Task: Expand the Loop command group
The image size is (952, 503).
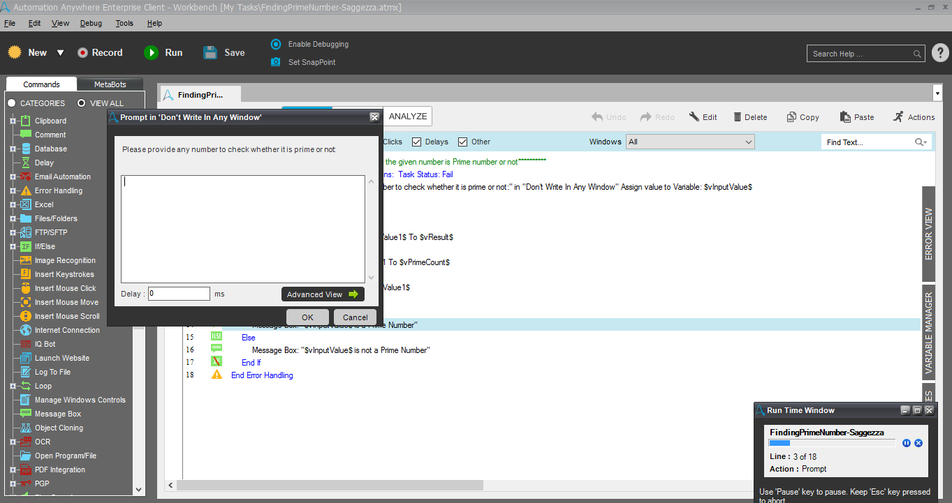Action: click(13, 386)
